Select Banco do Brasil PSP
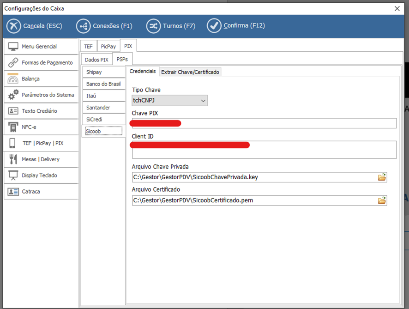Screen dimensions: 409x309 (x=103, y=84)
